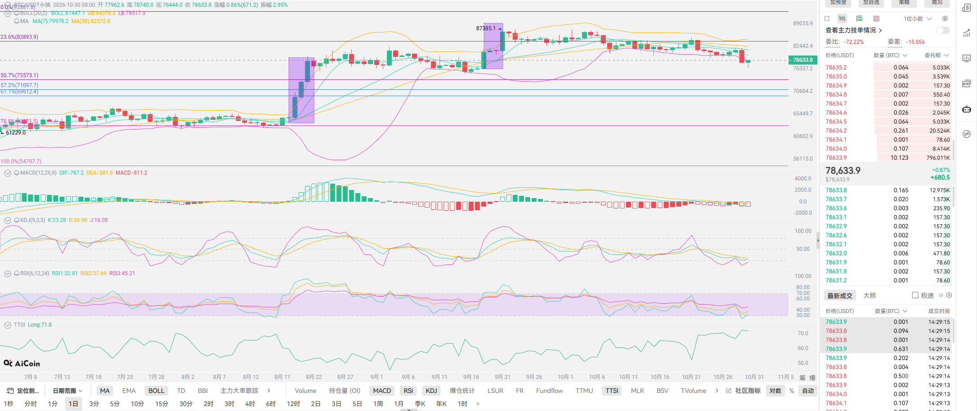Open the dollar trade icon in right sidebar

point(967,8)
